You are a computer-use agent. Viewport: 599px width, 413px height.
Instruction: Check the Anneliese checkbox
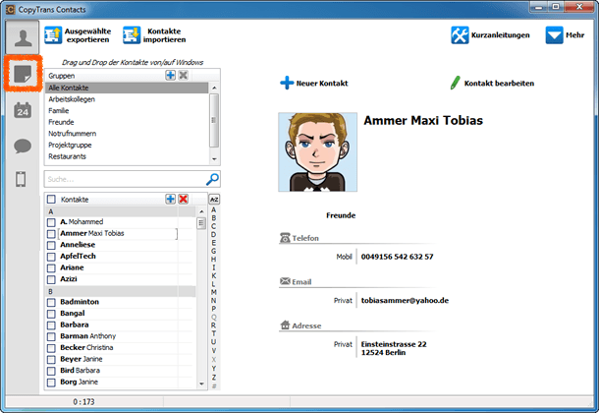pos(51,245)
